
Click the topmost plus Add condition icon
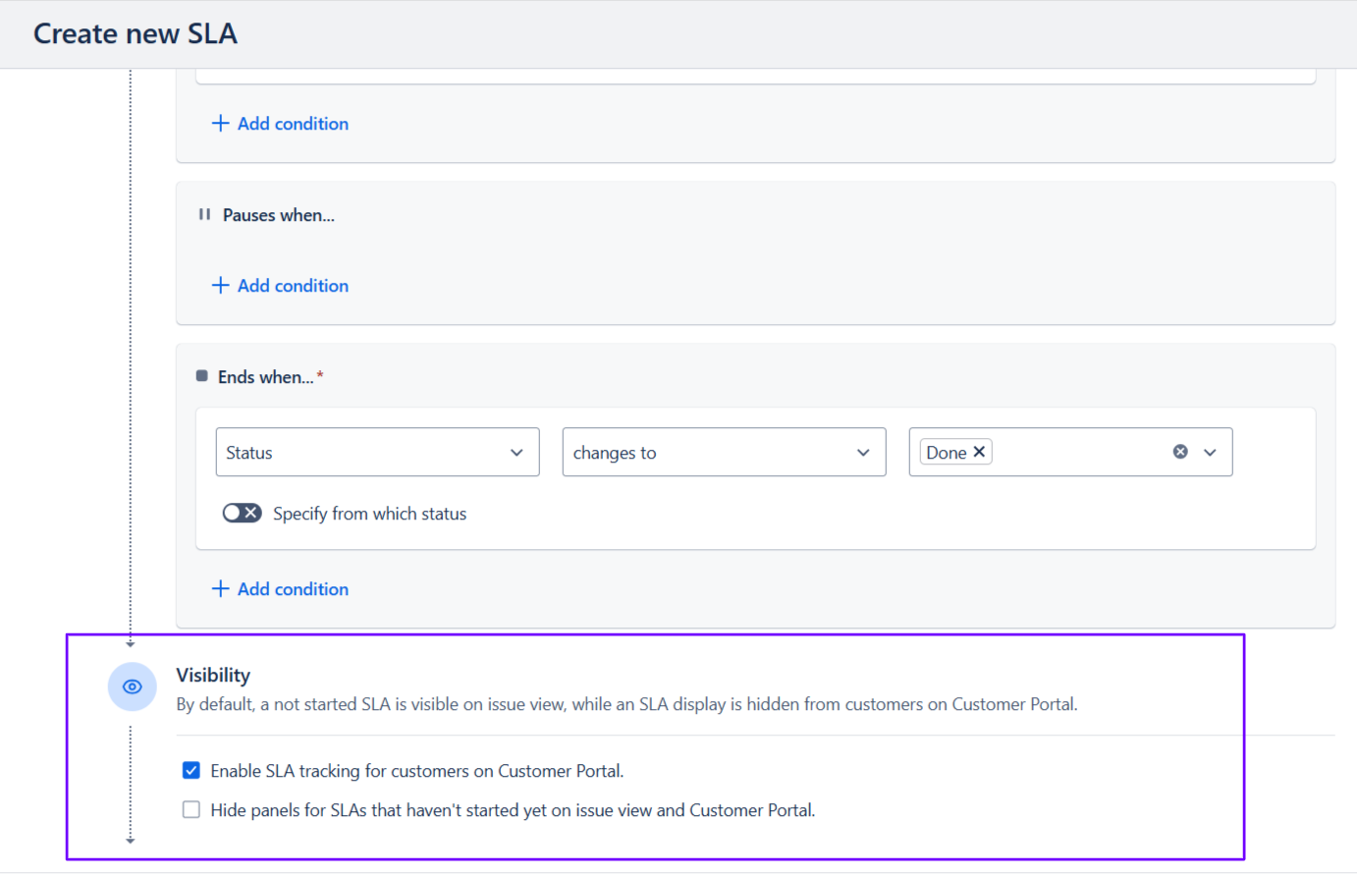pyautogui.click(x=220, y=123)
